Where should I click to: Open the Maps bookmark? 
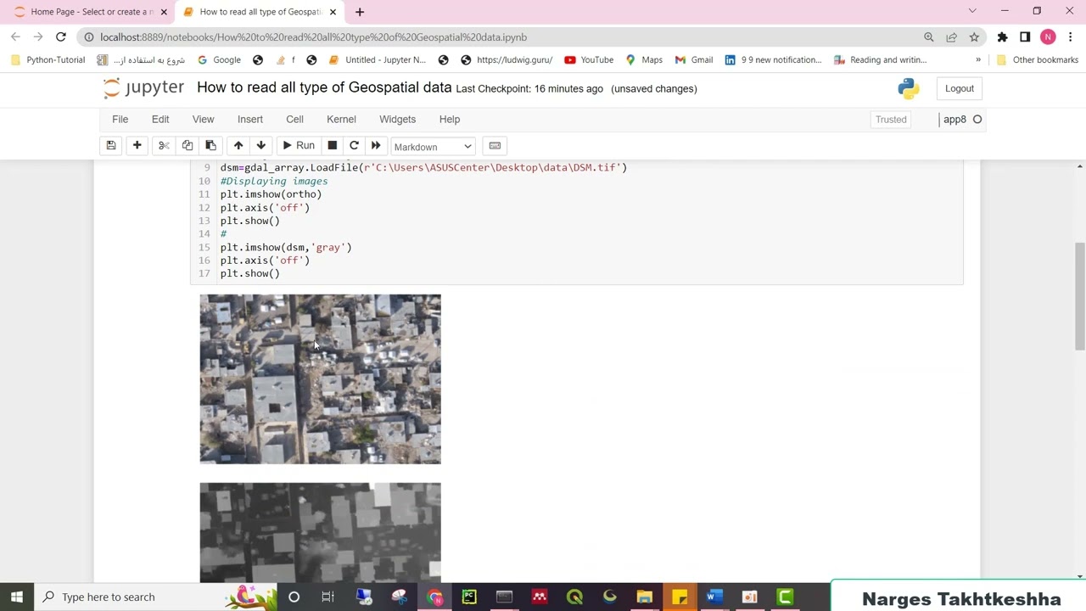pyautogui.click(x=644, y=60)
